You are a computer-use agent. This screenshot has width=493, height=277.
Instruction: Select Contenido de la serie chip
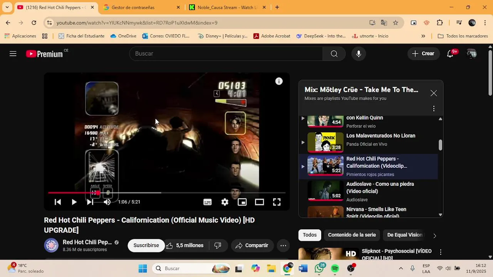tap(352, 235)
